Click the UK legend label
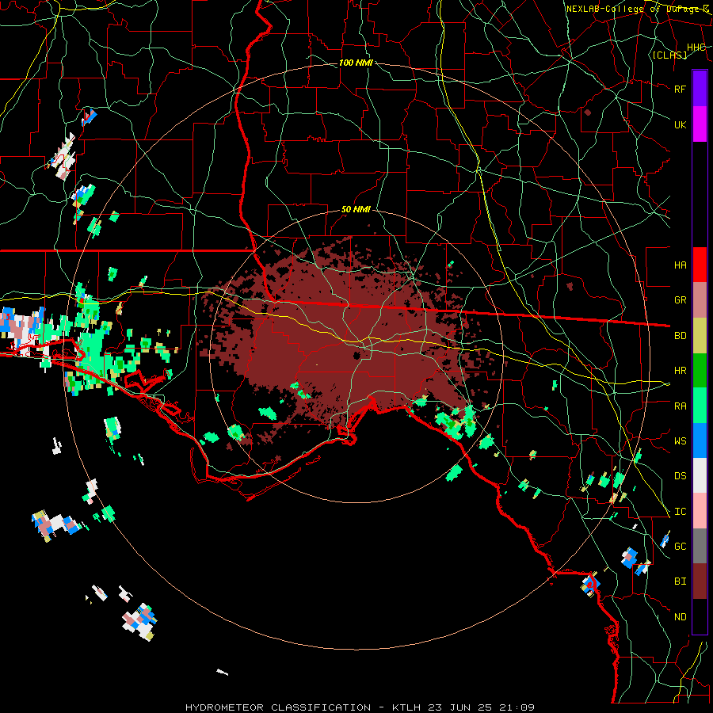 coord(680,124)
